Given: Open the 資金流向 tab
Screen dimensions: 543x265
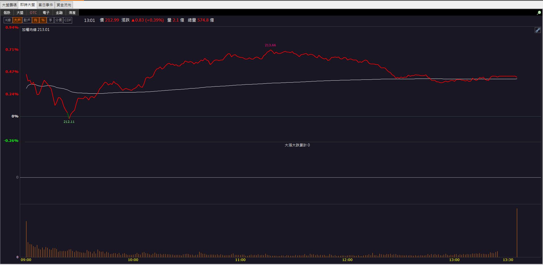Looking at the screenshot, I should tap(64, 5).
